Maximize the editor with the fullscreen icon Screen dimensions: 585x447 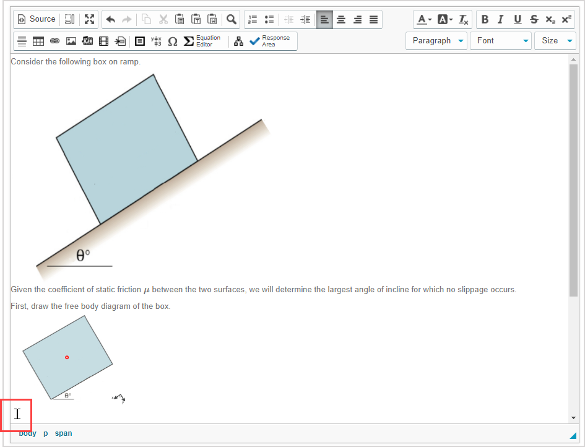(x=90, y=19)
